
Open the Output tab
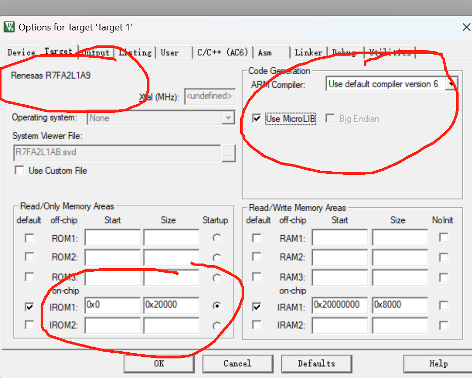[x=96, y=53]
